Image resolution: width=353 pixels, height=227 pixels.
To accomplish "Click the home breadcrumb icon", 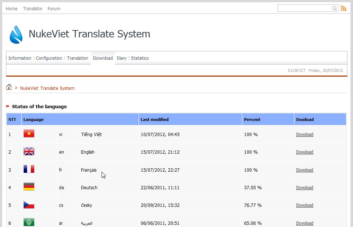I will coord(9,87).
